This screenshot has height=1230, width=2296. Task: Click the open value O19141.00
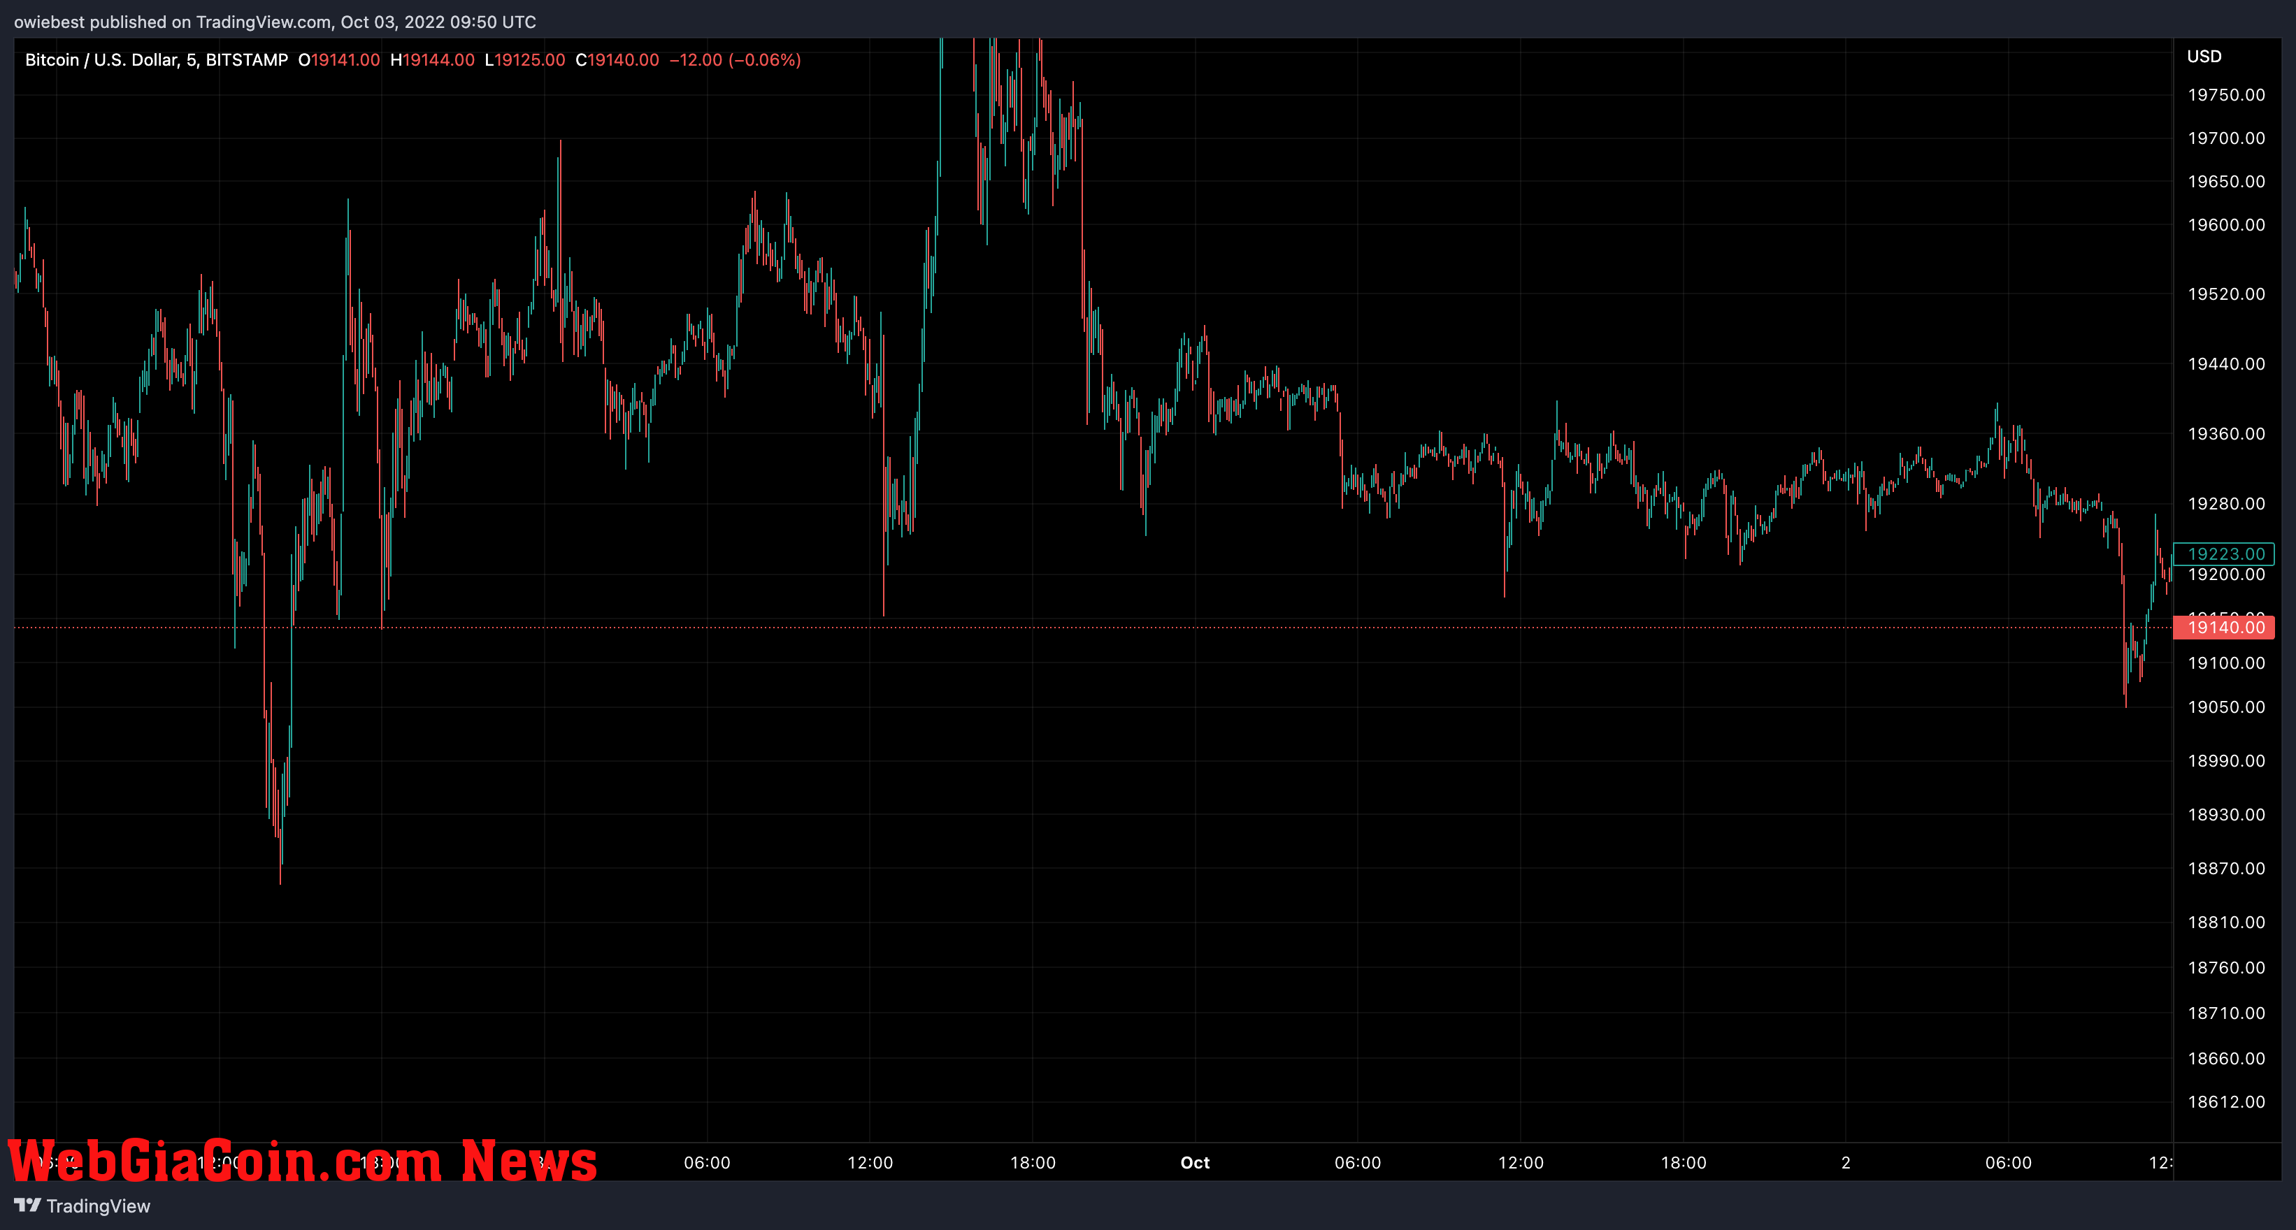(x=338, y=59)
